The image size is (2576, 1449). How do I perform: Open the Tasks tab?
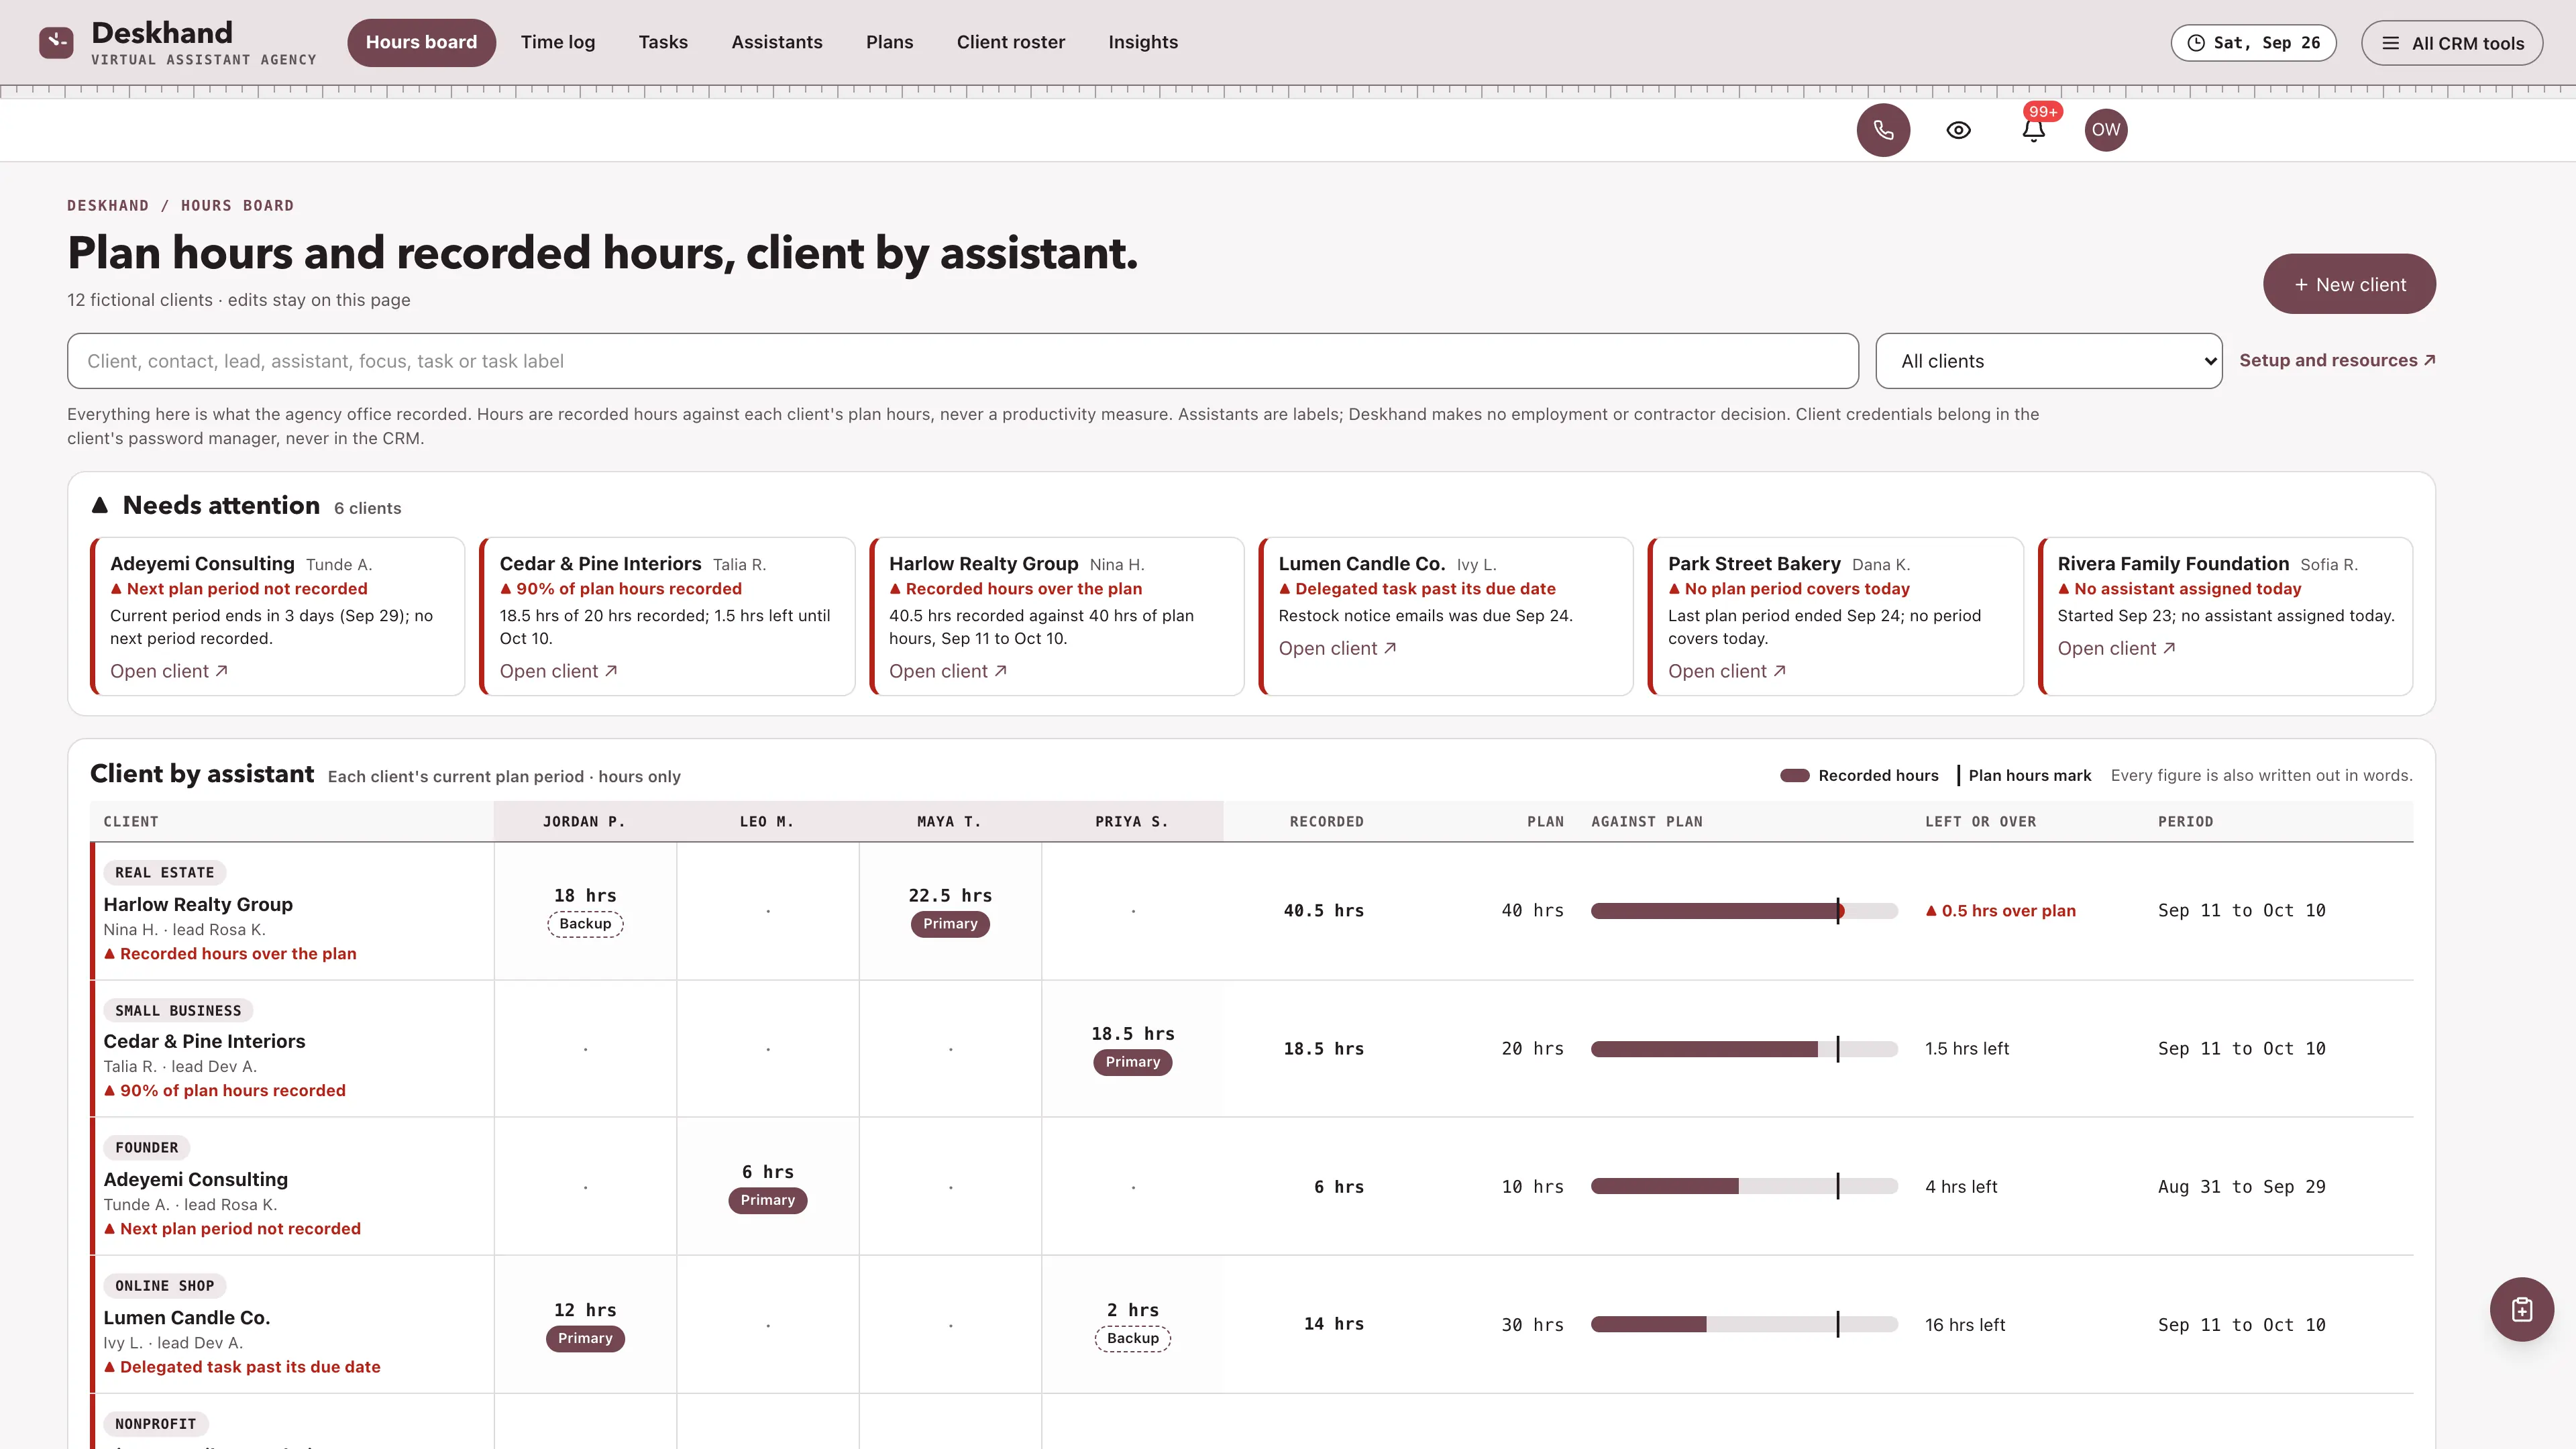coord(663,42)
